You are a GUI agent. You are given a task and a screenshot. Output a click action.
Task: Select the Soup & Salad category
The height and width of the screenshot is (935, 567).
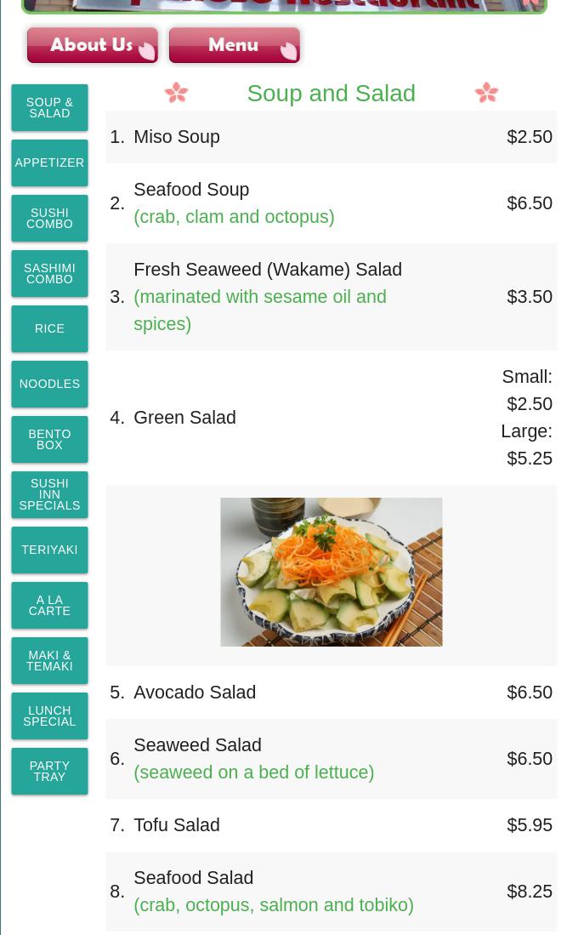click(49, 107)
